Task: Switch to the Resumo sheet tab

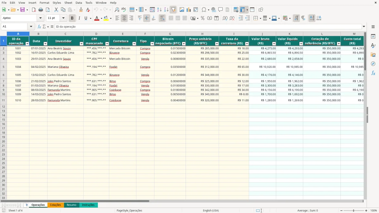Action: 71,205
